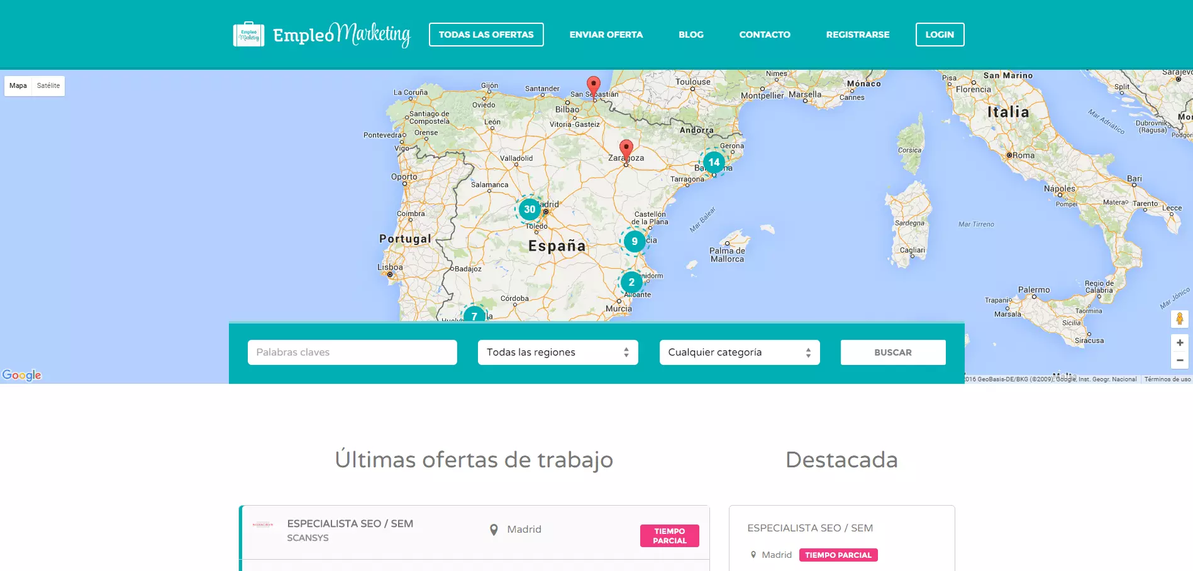Viewport: 1193px width, 571px height.
Task: Click the EmpleoMarketing briefcase logo
Action: click(249, 35)
